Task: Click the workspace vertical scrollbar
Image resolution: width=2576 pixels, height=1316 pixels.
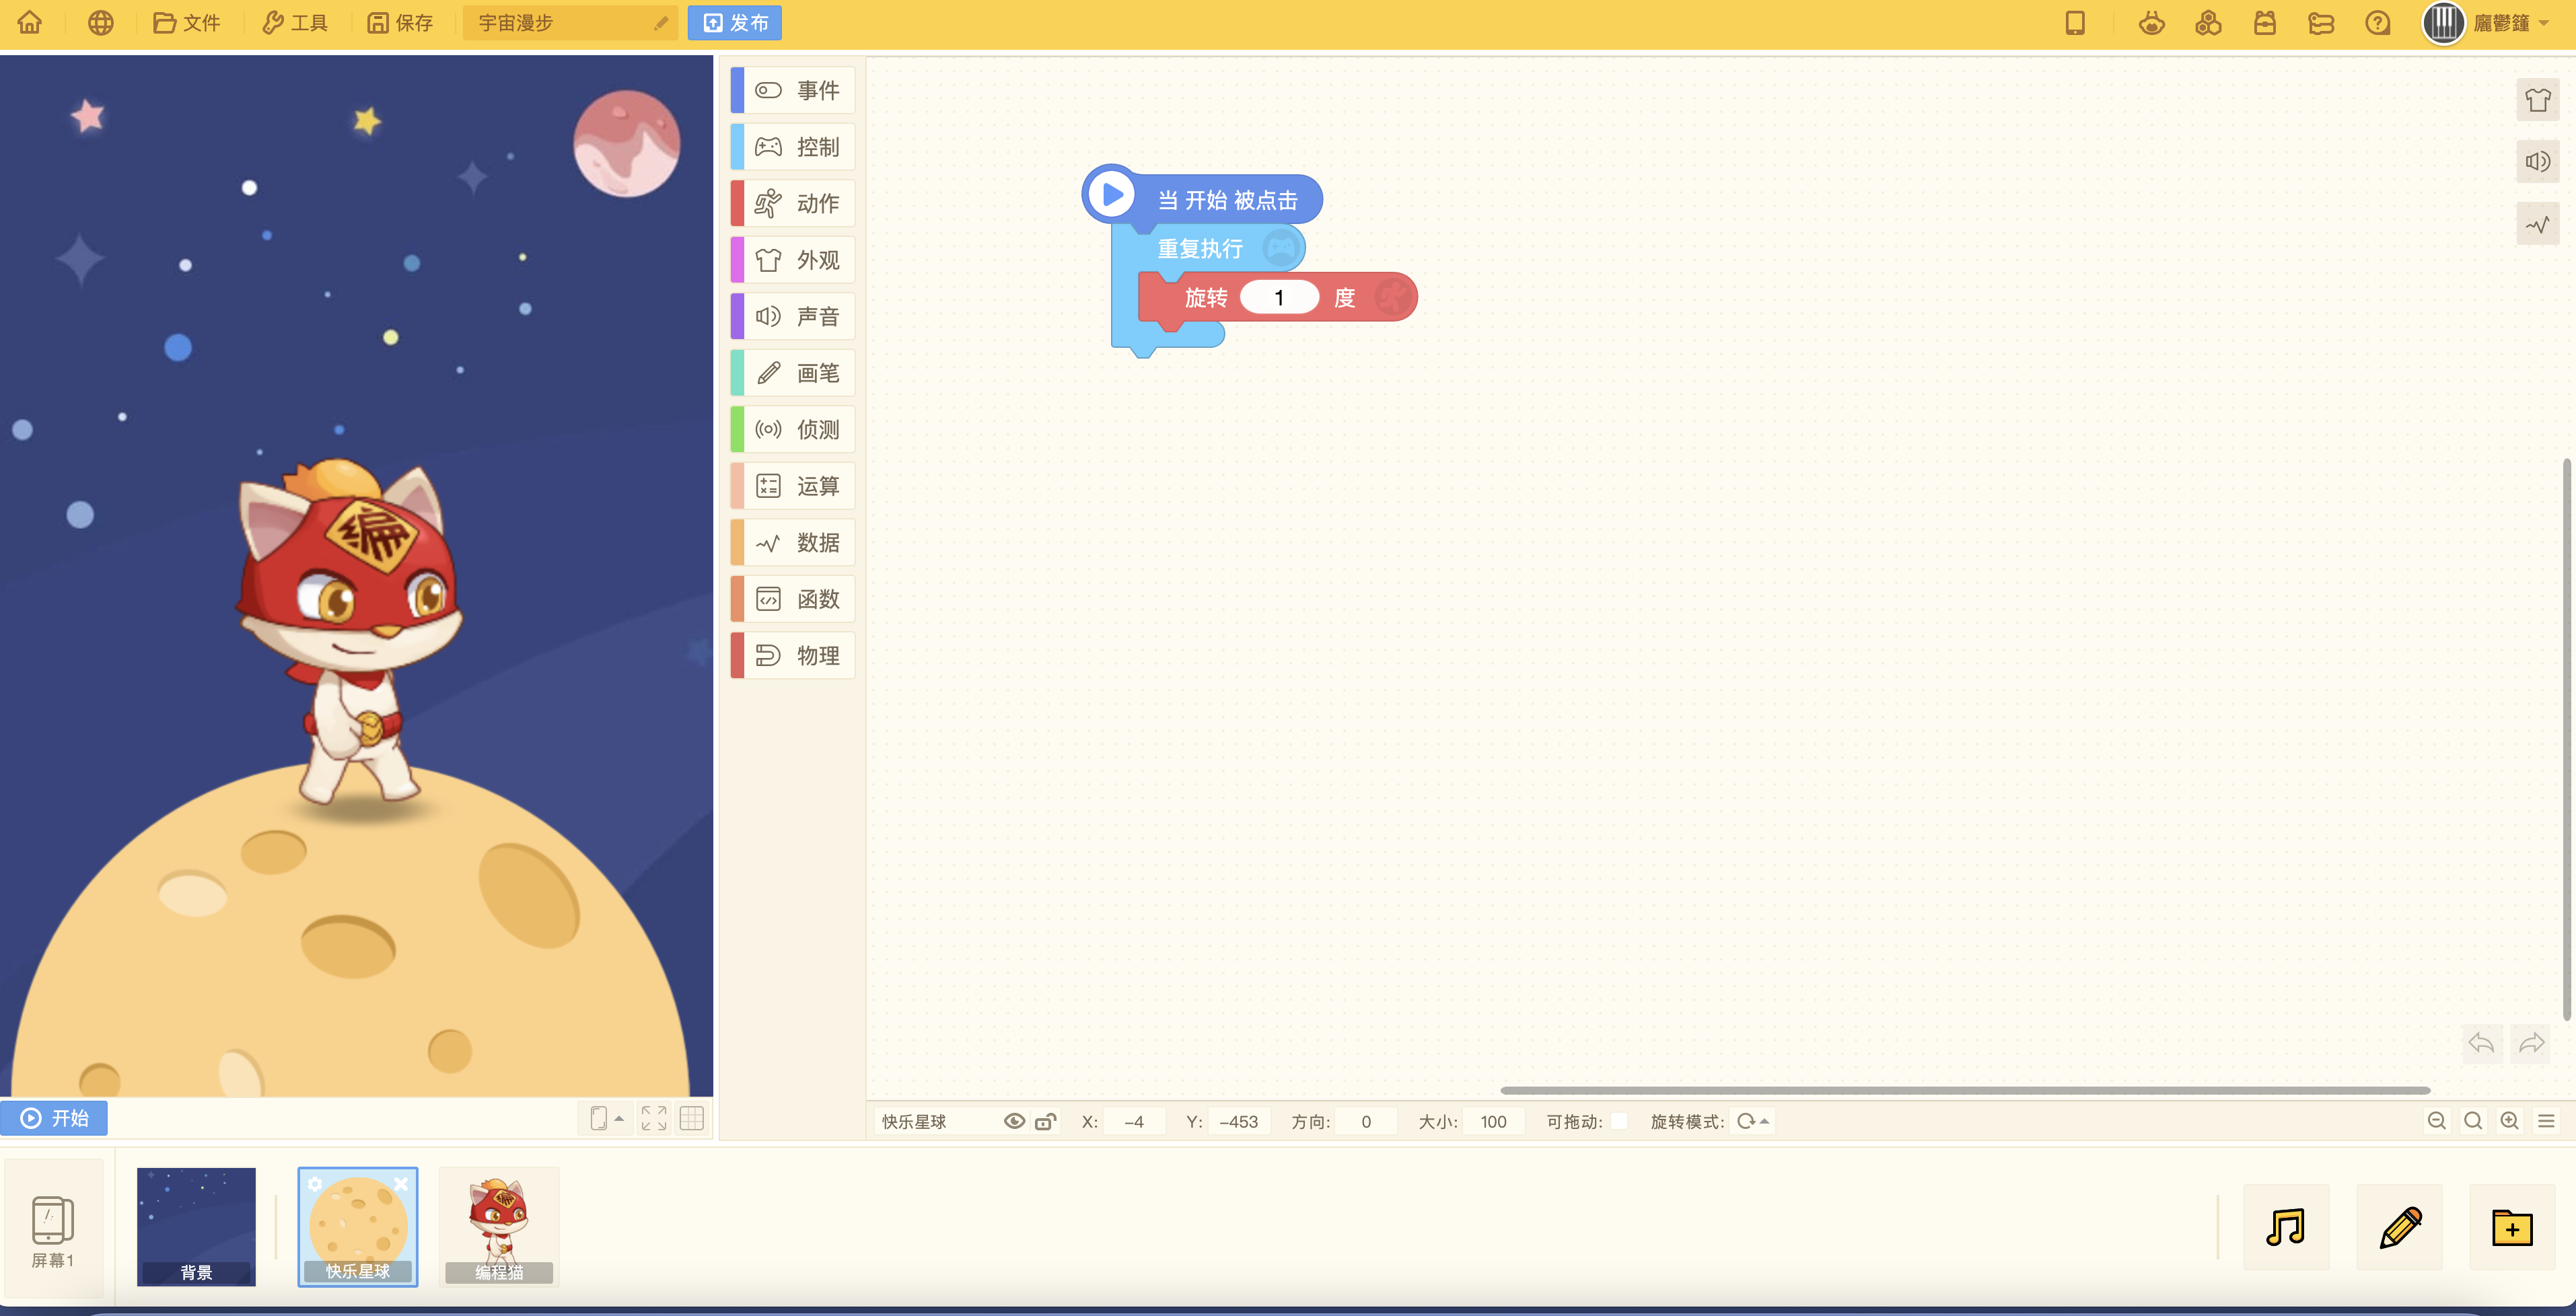Action: [2566, 739]
